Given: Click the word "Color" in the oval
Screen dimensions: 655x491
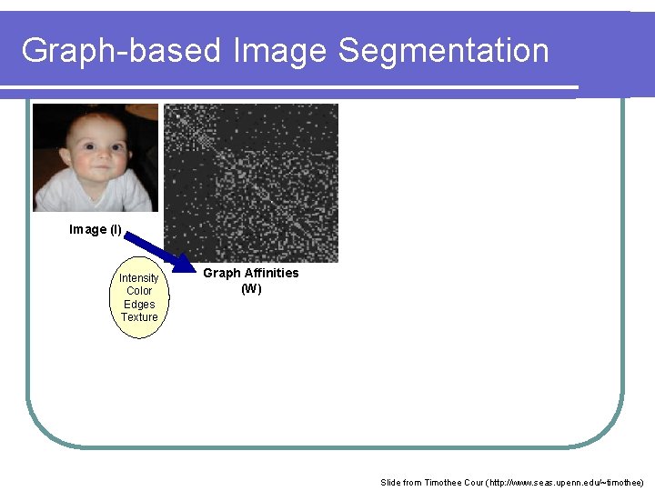Looking at the screenshot, I should 139,291.
